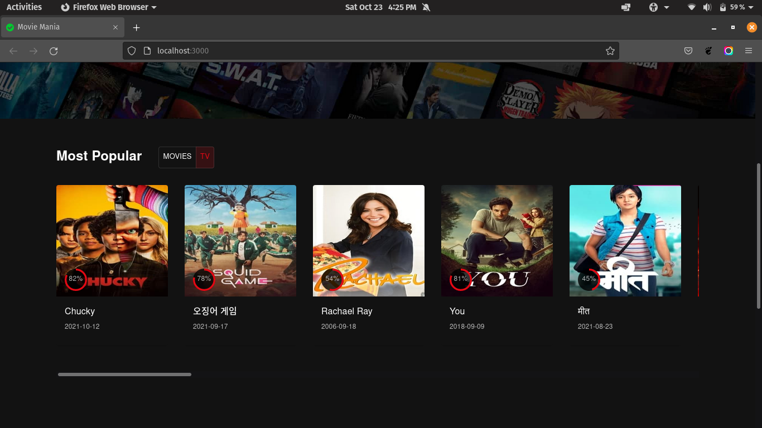This screenshot has width=762, height=428.
Task: Click the Chucky title text
Action: point(80,311)
